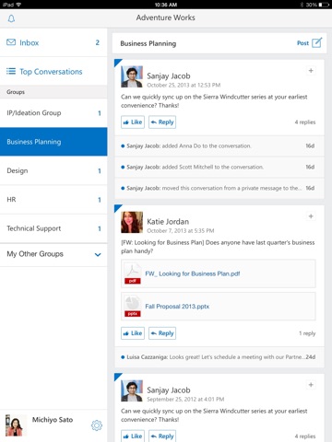Screen dimensions: 332x442
Task: Click '4 replies' on October 25 post
Action: [305, 122]
